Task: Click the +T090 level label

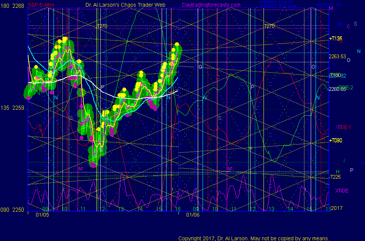Action: point(336,141)
